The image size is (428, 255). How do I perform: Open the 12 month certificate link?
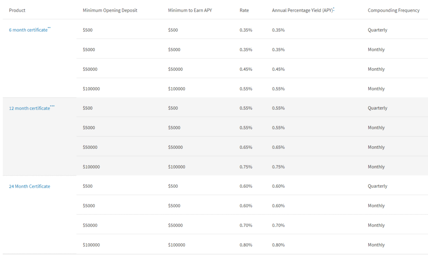pos(30,108)
